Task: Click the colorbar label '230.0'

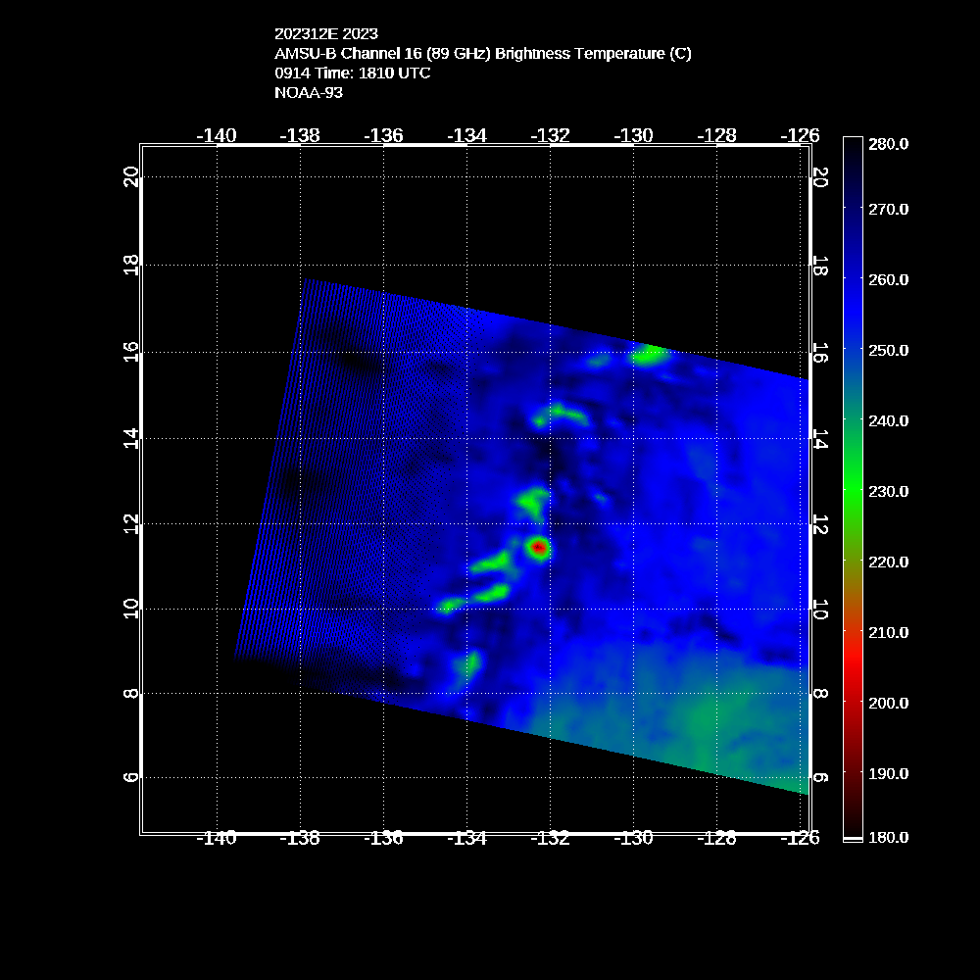Action: click(x=888, y=492)
